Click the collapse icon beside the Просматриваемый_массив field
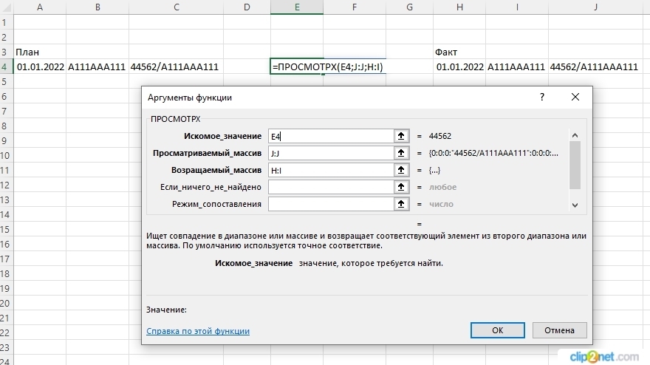Screen dimensions: 650x365 pyautogui.click(x=402, y=153)
